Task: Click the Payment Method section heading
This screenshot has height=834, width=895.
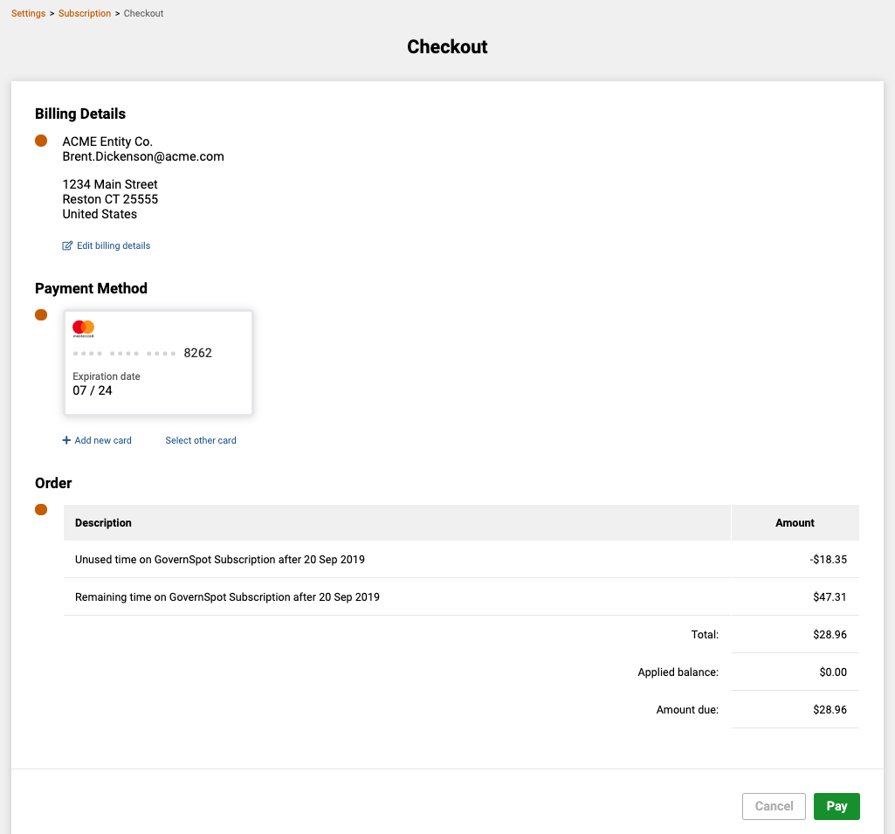Action: [92, 288]
